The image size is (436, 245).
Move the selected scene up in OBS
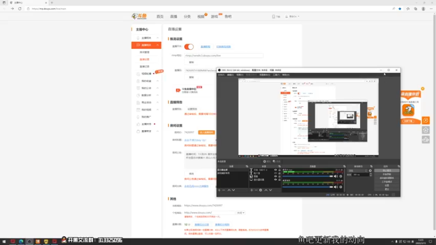coord(229,190)
